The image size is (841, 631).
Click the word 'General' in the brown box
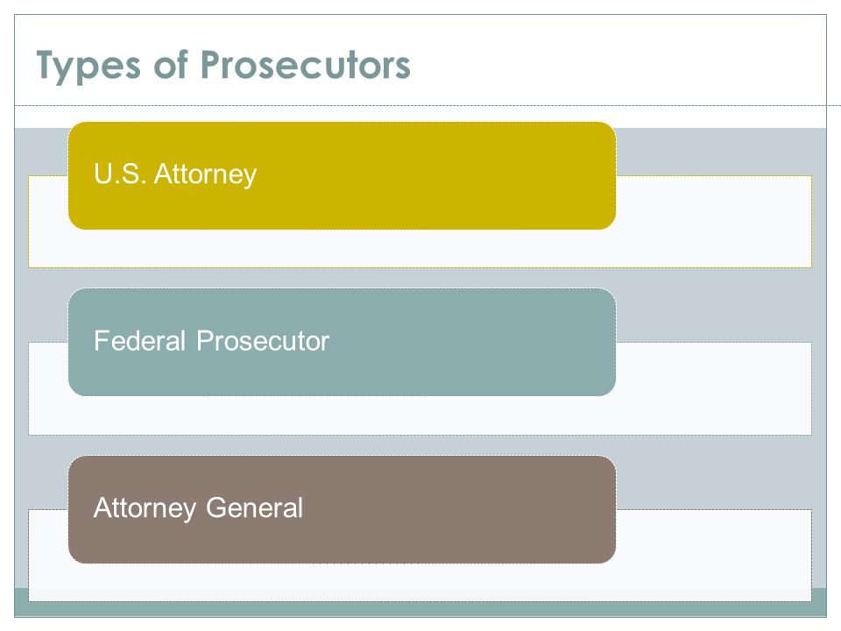point(254,507)
